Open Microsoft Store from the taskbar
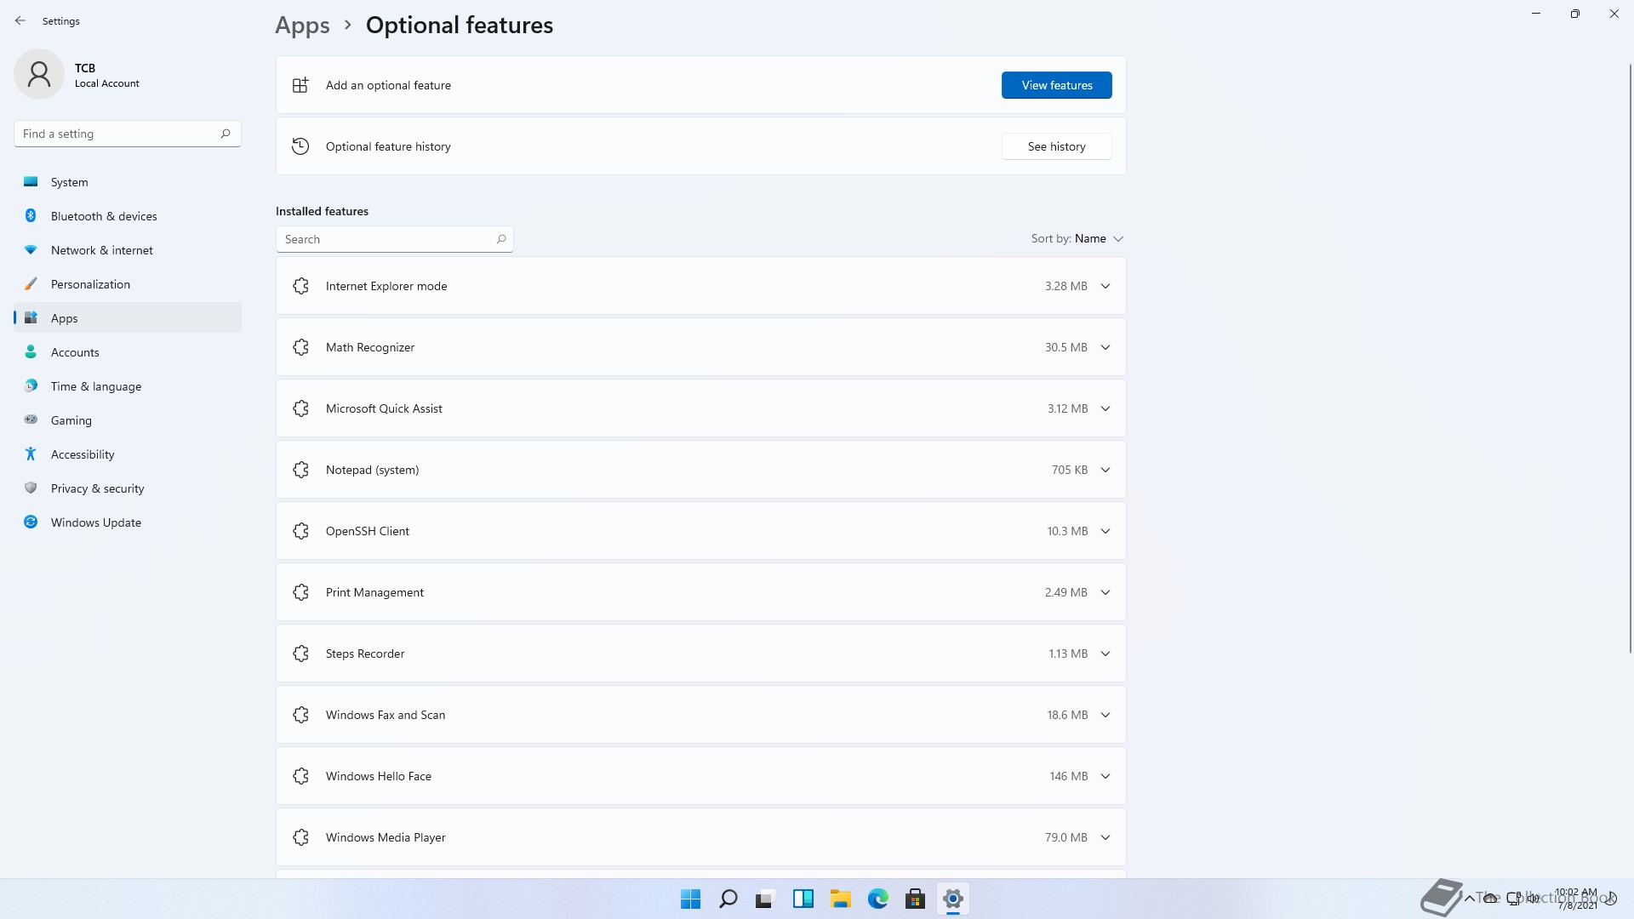 click(915, 899)
